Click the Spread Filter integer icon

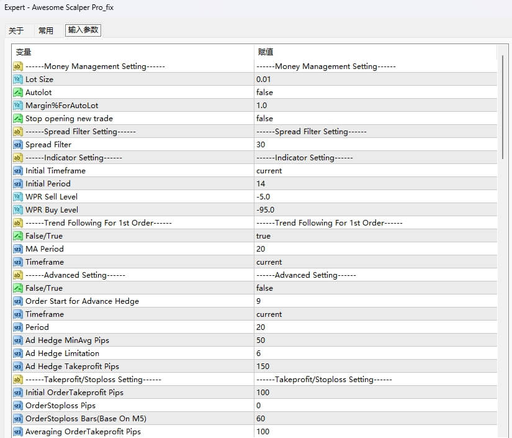point(17,145)
